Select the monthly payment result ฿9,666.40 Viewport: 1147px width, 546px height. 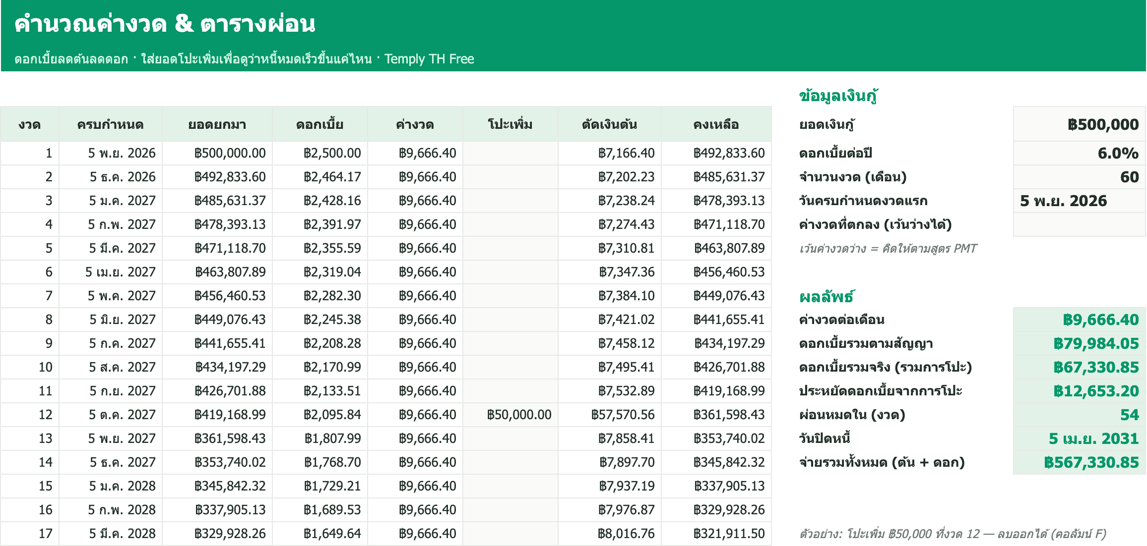pos(1079,320)
